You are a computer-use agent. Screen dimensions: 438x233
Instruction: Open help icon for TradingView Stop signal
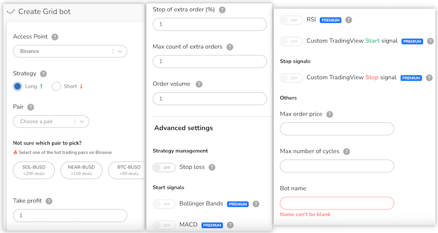click(x=429, y=78)
